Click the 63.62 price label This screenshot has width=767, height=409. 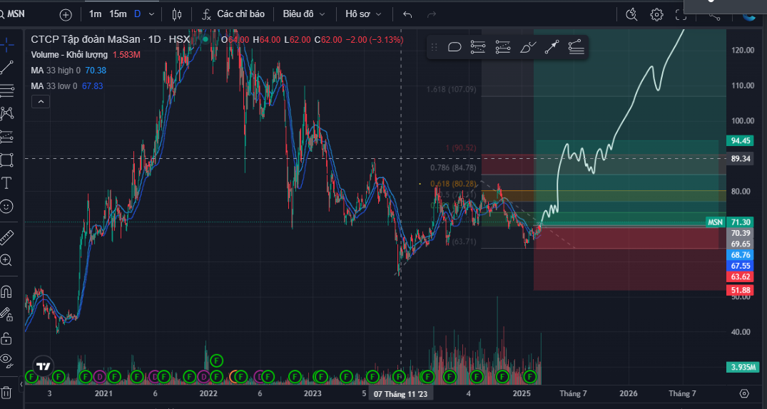(x=740, y=277)
